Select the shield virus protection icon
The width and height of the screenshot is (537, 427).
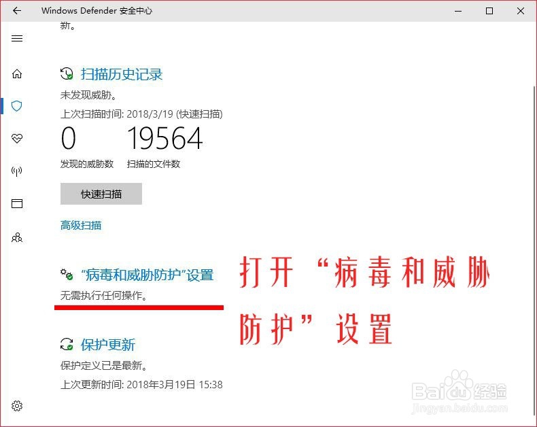coord(17,106)
